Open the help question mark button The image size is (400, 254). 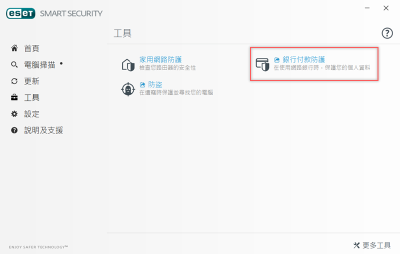coord(387,33)
